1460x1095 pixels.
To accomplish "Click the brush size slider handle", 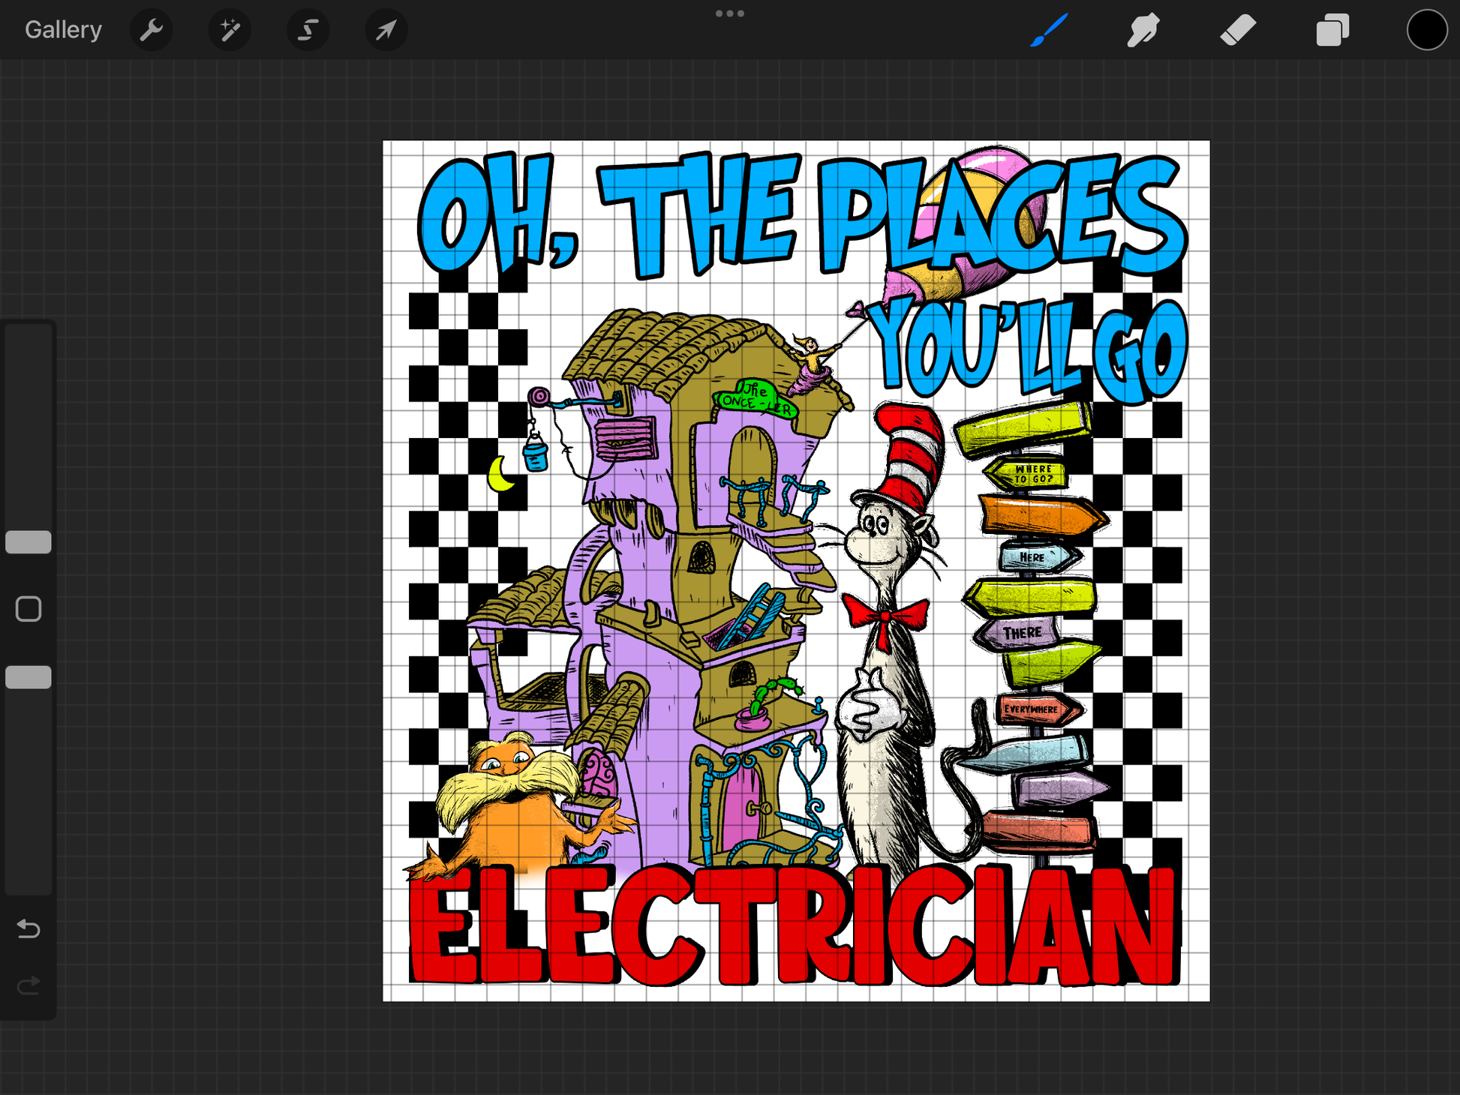I will (x=29, y=541).
